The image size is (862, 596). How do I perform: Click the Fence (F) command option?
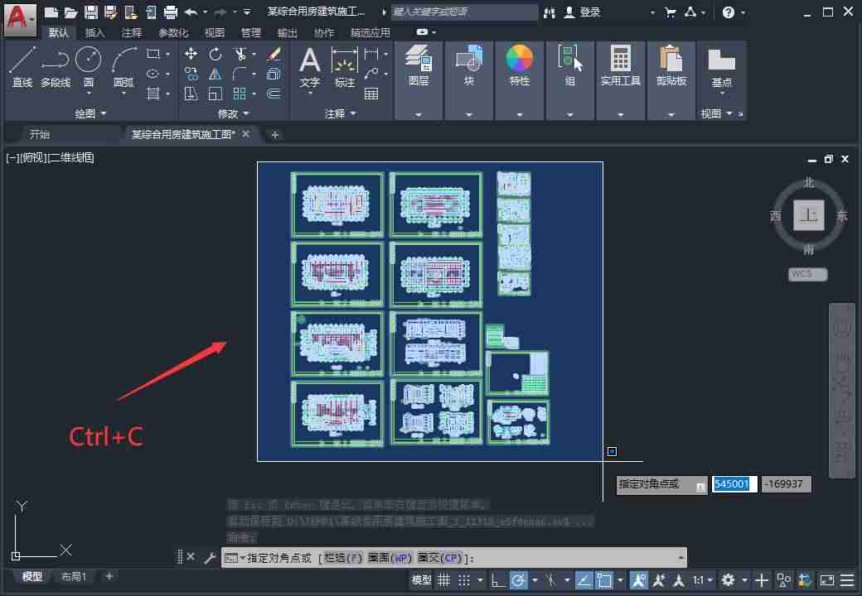(x=344, y=558)
